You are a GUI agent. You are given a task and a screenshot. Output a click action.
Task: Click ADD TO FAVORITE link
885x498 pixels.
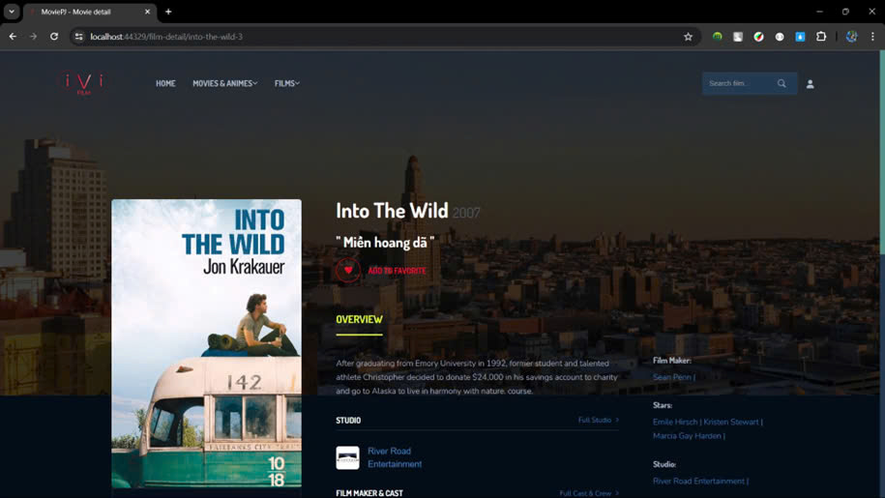click(397, 271)
